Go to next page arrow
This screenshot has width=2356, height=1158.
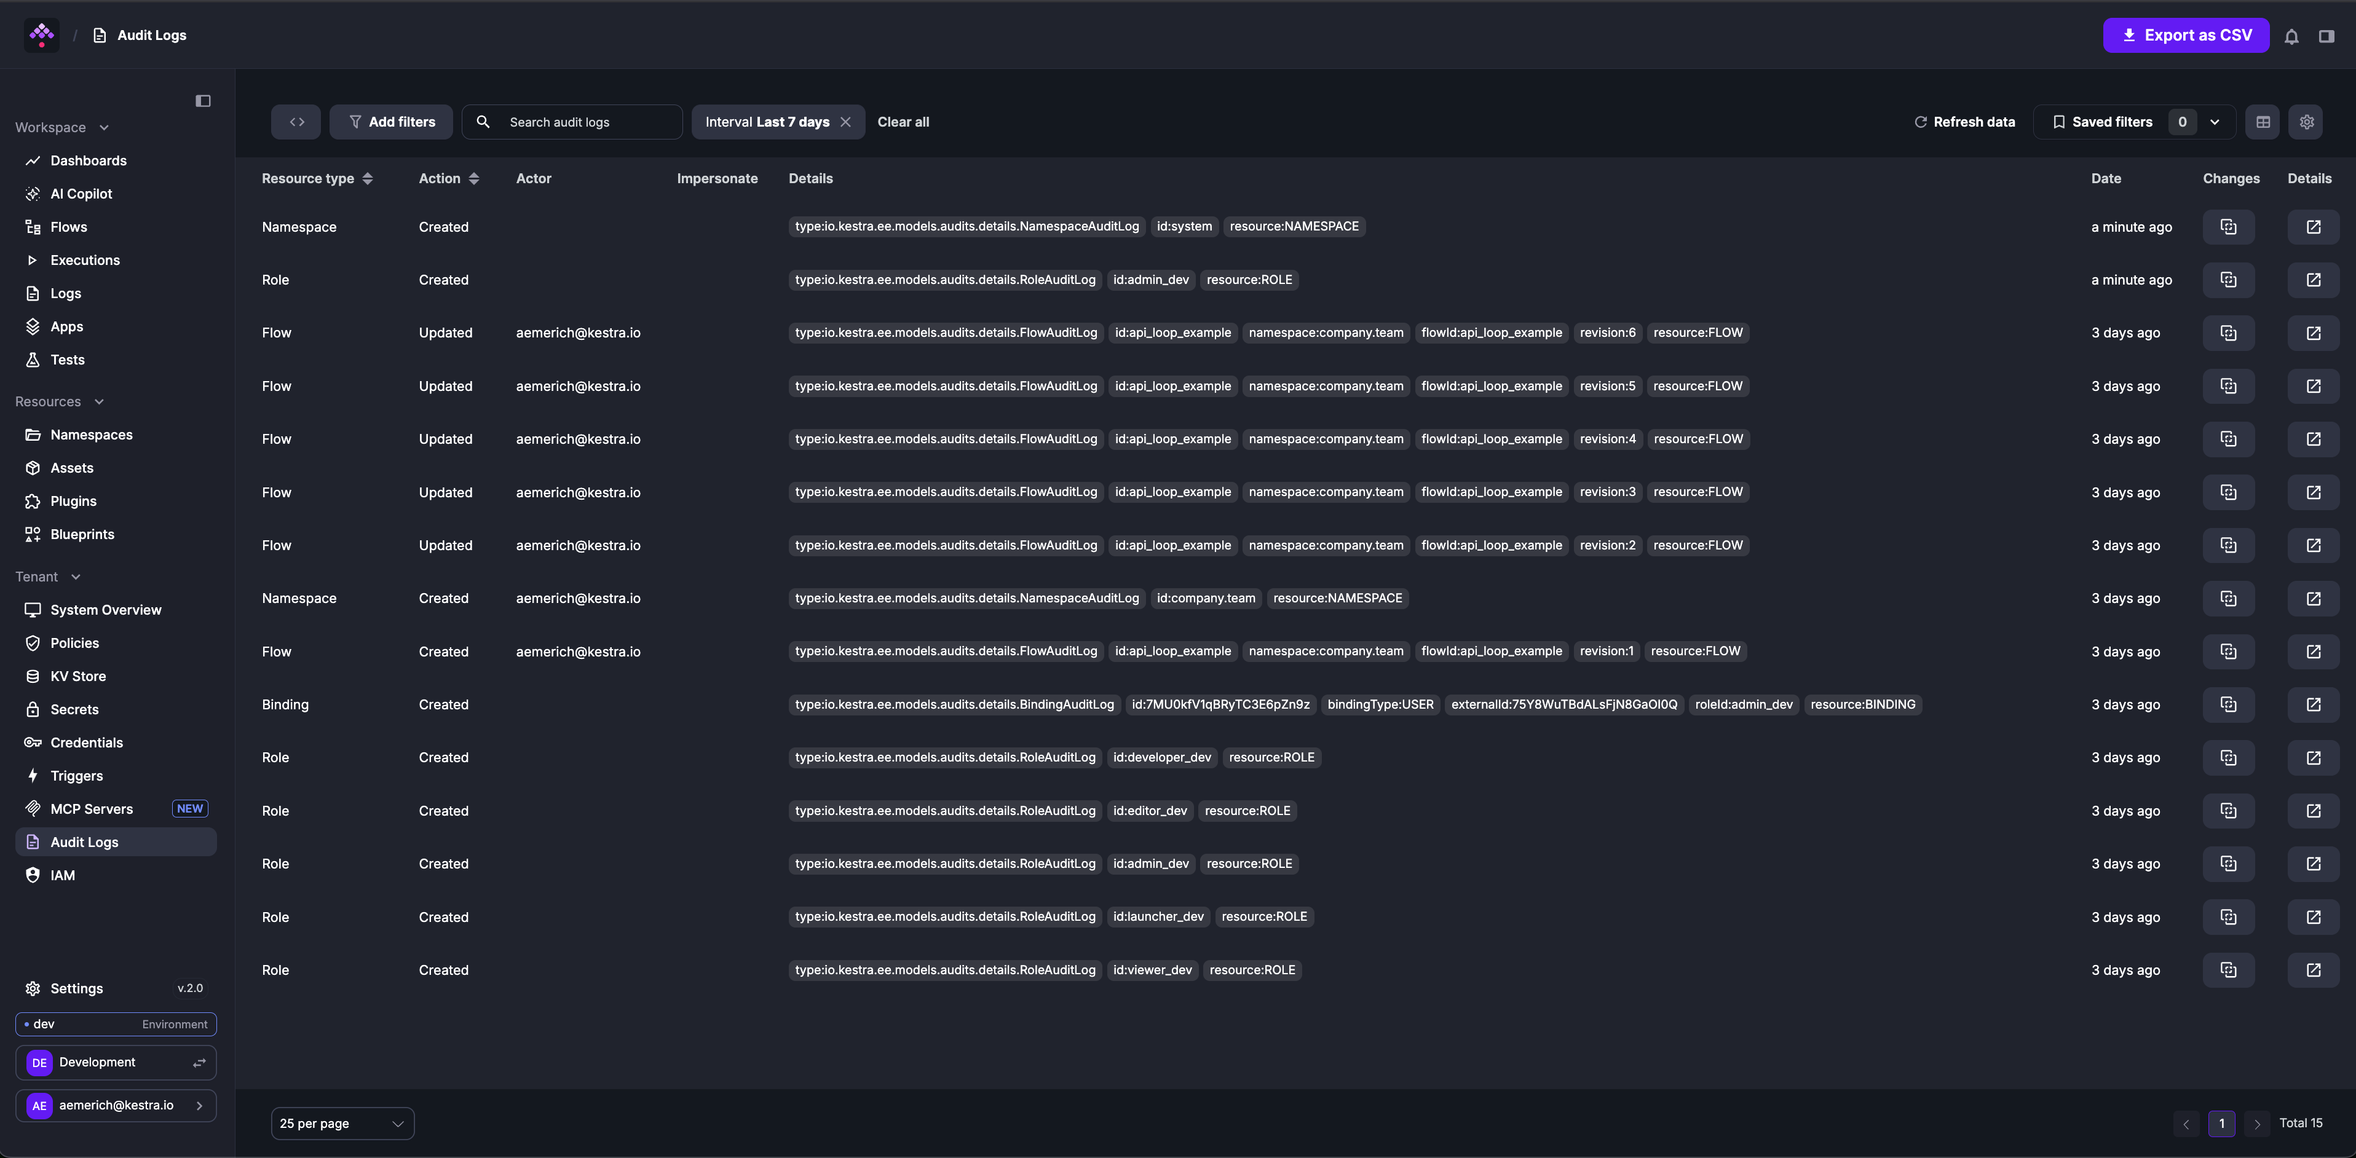(2256, 1123)
